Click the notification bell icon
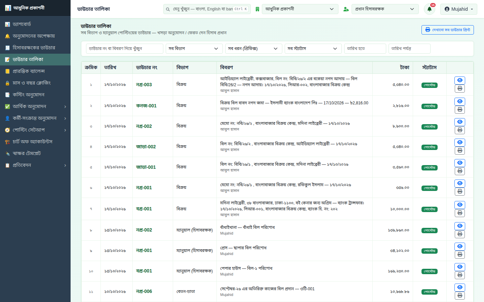484x302 pixels. pos(429,9)
